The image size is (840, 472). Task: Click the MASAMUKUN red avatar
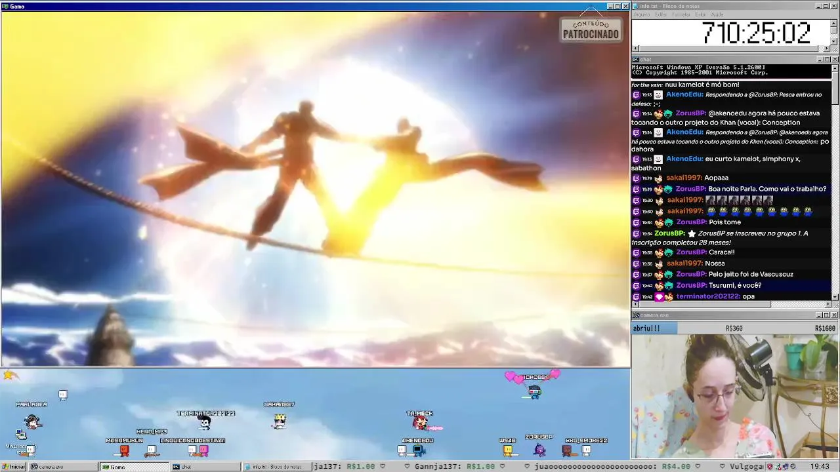click(x=124, y=450)
